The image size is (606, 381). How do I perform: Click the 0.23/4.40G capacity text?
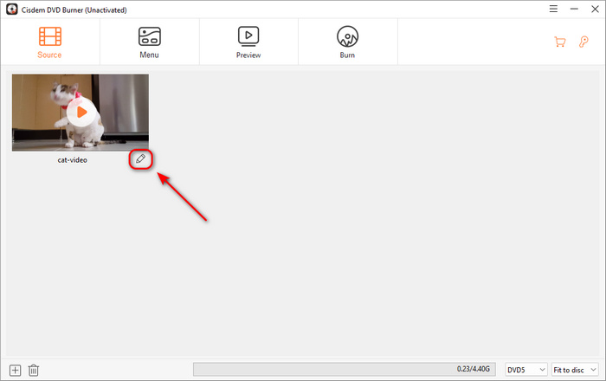473,369
